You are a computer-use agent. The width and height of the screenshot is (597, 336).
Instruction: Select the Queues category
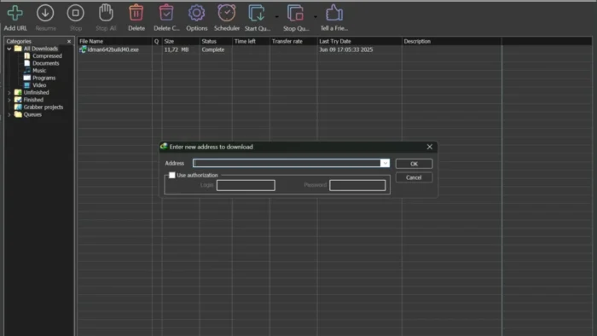point(32,114)
